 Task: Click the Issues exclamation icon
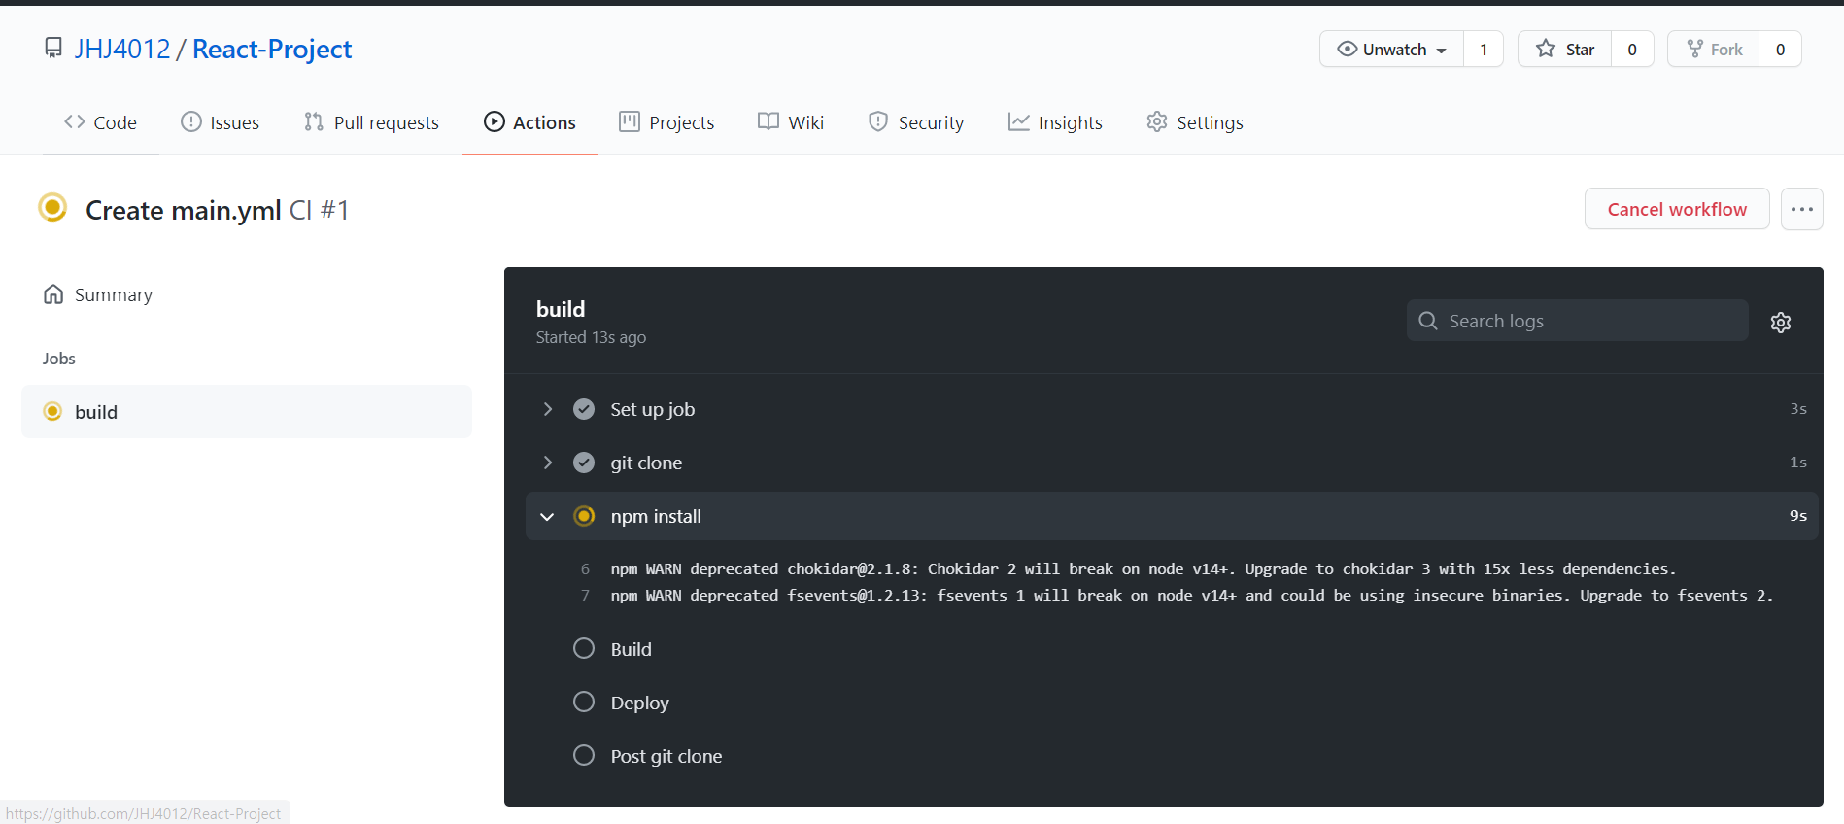coord(189,121)
